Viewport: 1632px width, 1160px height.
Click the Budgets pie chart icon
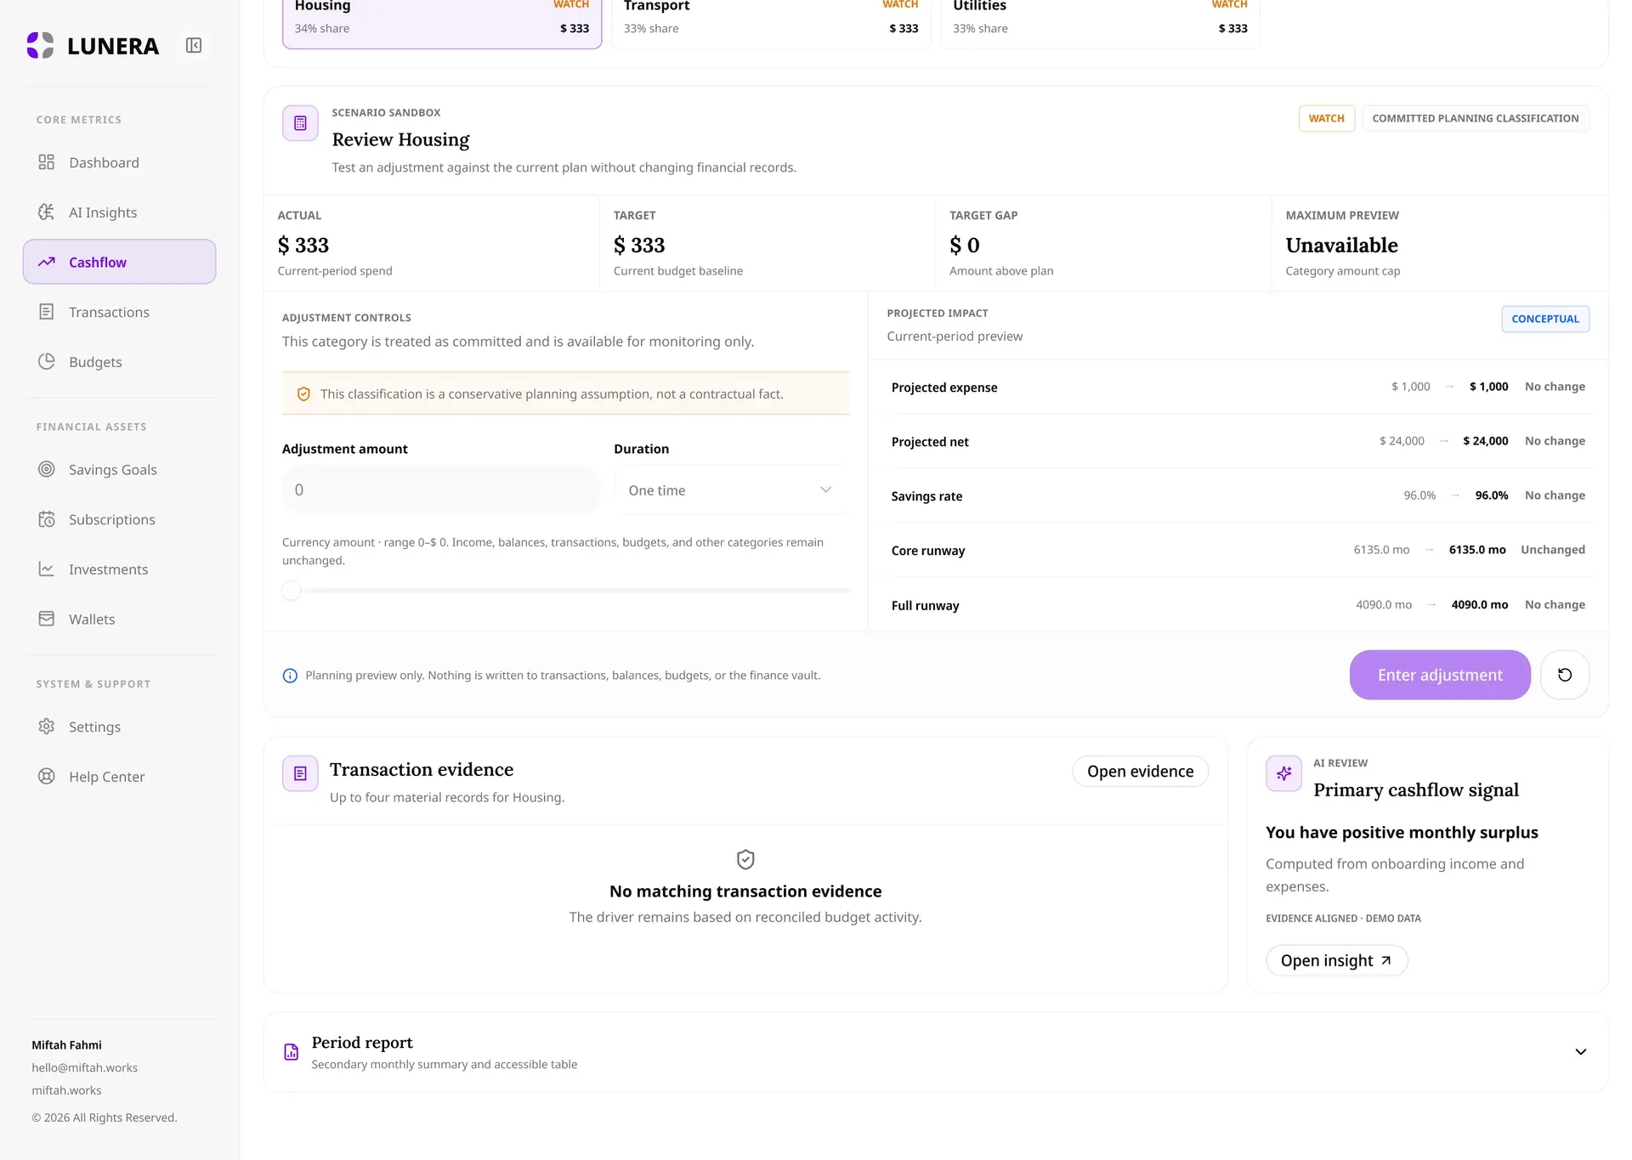coord(47,361)
